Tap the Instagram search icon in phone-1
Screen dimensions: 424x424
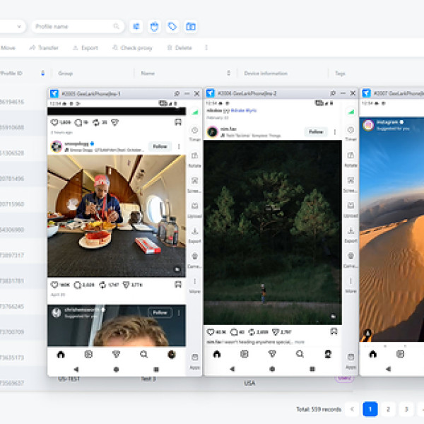click(x=144, y=354)
